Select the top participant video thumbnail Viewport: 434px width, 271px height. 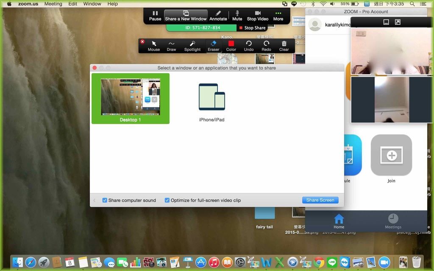[x=391, y=51]
